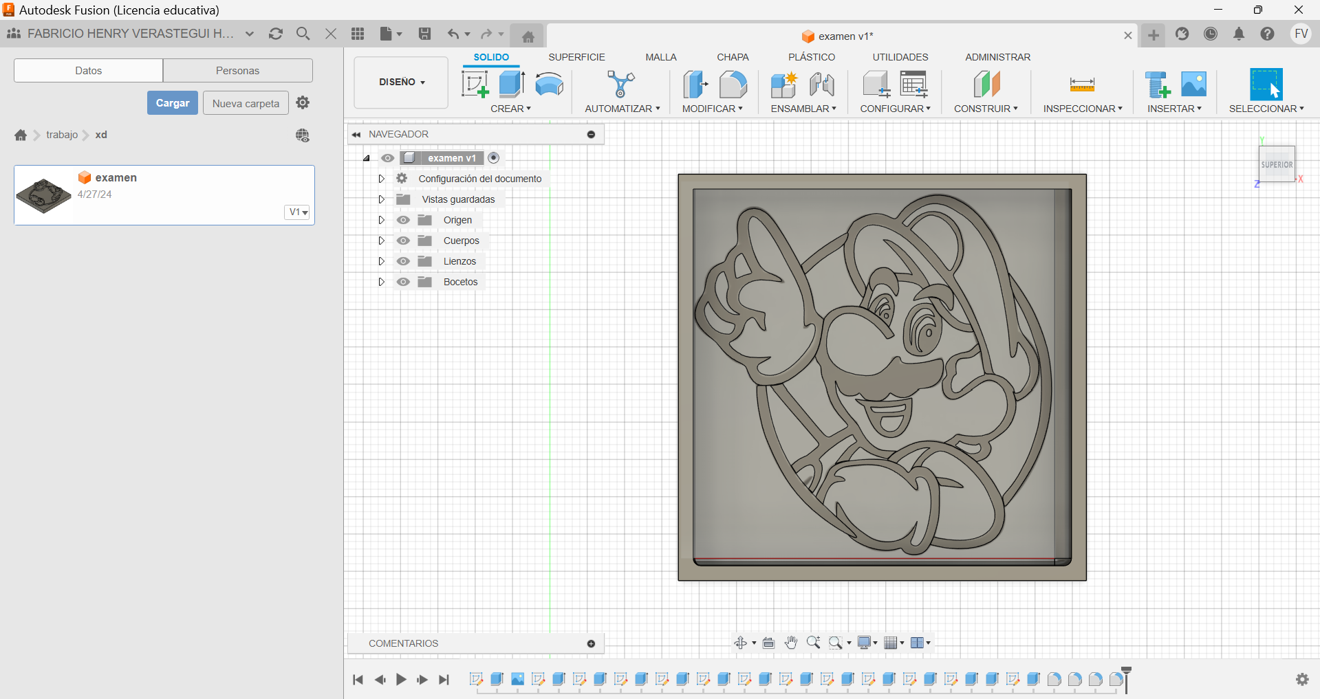Screen dimensions: 1320x699
Task: Select the Extrude tool
Action: pyautogui.click(x=512, y=84)
